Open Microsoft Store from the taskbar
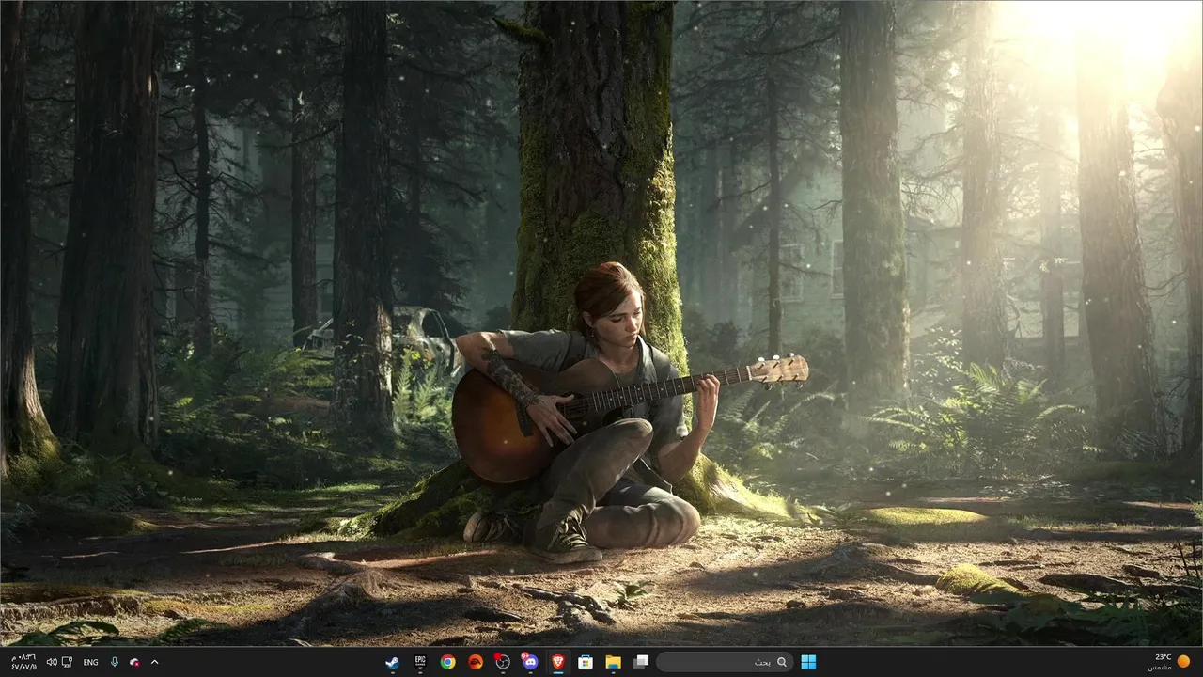The image size is (1203, 677). [586, 662]
